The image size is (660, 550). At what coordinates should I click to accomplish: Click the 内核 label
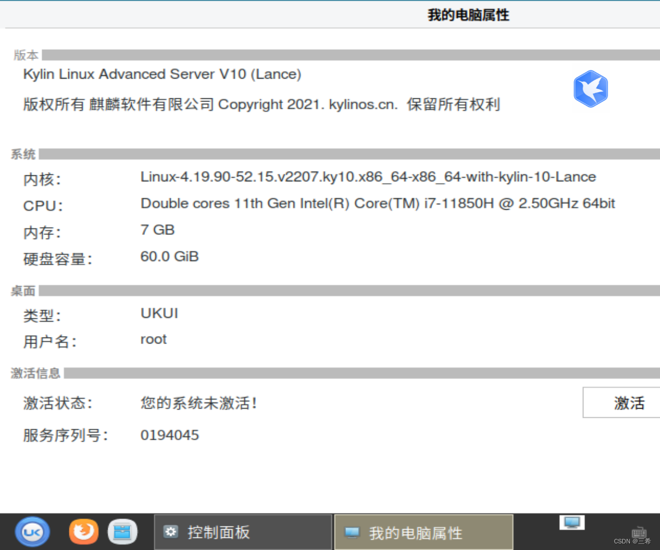click(42, 179)
